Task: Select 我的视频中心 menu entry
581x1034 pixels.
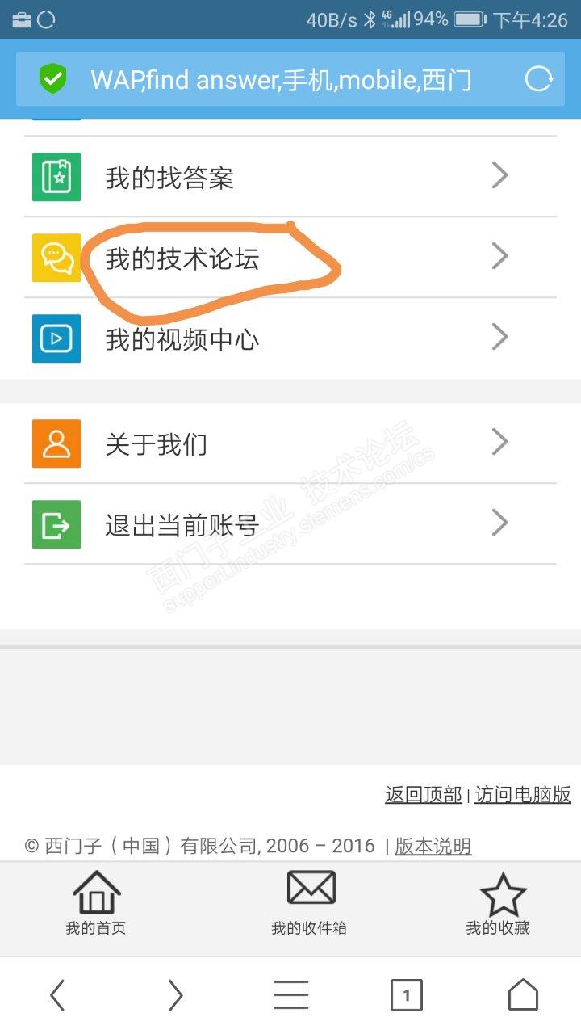Action: click(x=290, y=338)
